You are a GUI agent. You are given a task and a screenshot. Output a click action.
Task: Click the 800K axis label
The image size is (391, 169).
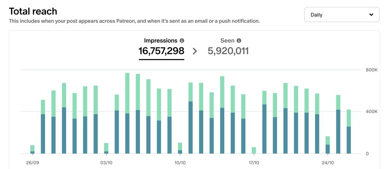[371, 70]
